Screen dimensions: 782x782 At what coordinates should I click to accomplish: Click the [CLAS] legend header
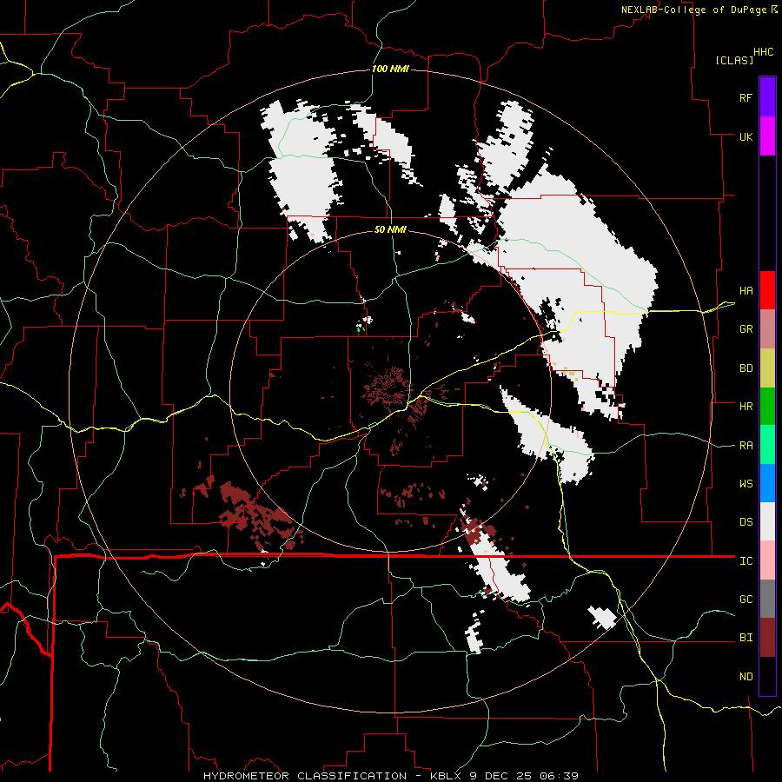734,60
